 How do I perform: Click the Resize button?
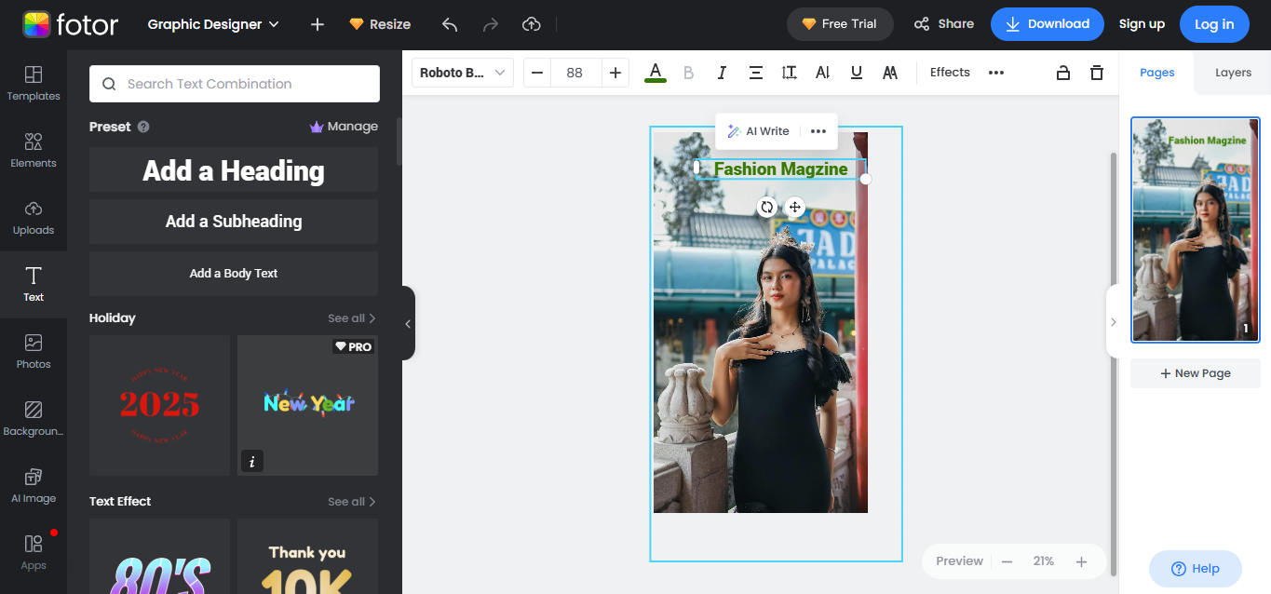pos(380,24)
